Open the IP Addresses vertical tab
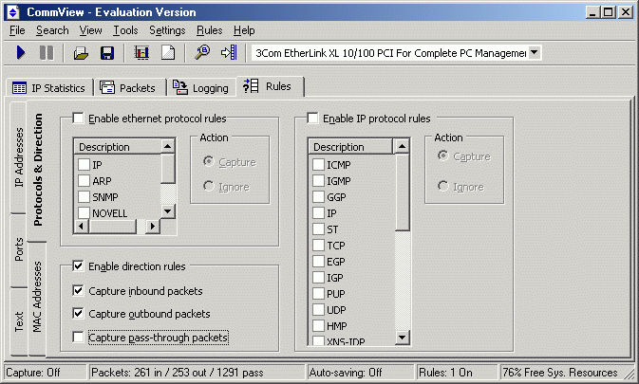The height and width of the screenshot is (384, 639). click(x=19, y=157)
